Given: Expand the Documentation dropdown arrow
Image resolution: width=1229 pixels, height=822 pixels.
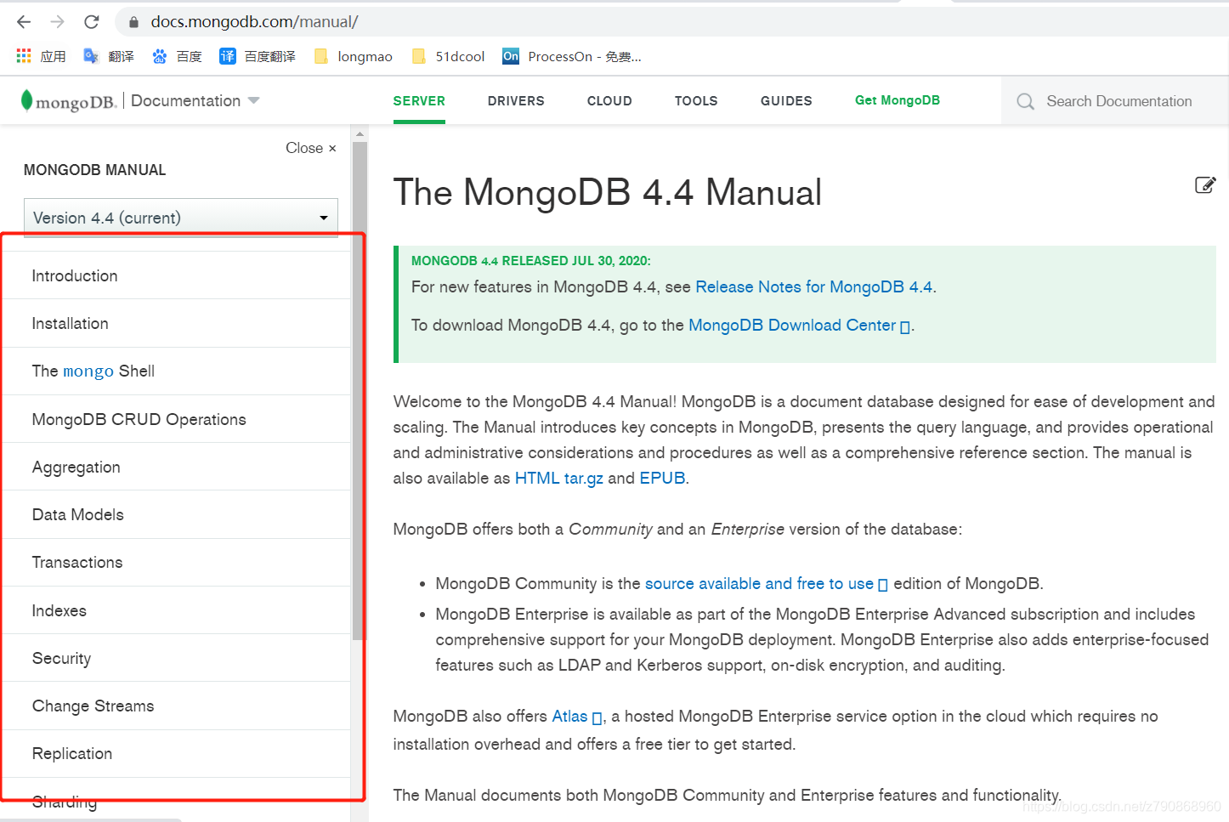Looking at the screenshot, I should [253, 100].
